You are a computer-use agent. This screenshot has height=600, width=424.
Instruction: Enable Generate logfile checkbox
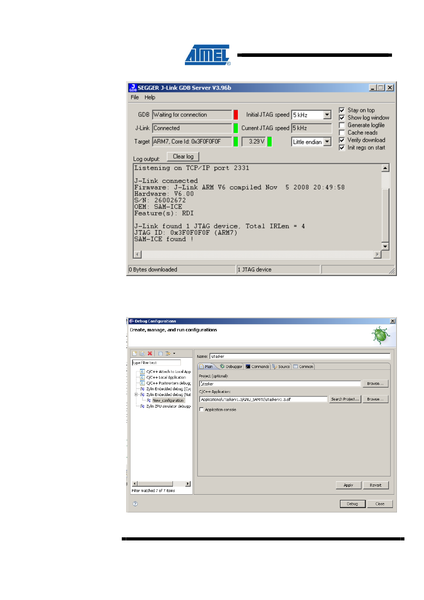[342, 125]
